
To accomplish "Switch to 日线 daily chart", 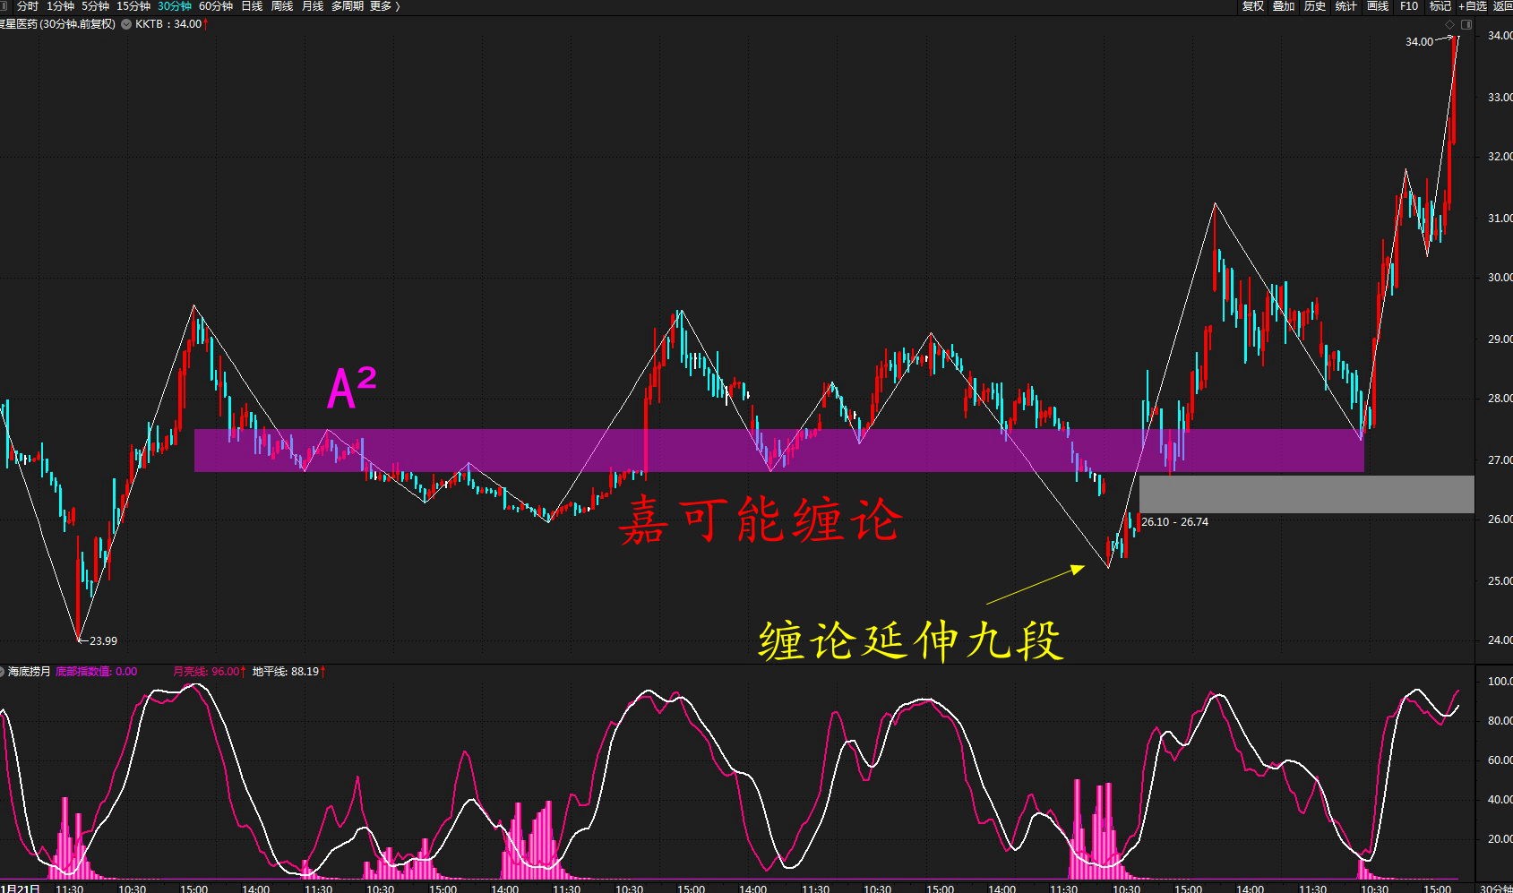I will [252, 6].
